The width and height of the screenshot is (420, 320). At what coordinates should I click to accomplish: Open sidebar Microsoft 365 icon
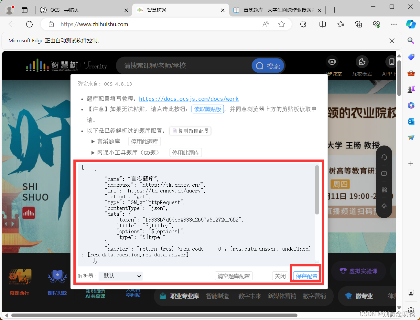(411, 105)
